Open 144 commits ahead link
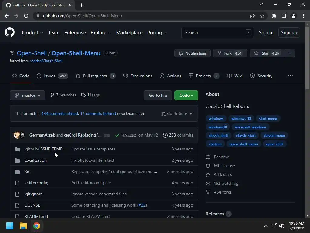Viewport: 310px width, 233px height. [60, 113]
